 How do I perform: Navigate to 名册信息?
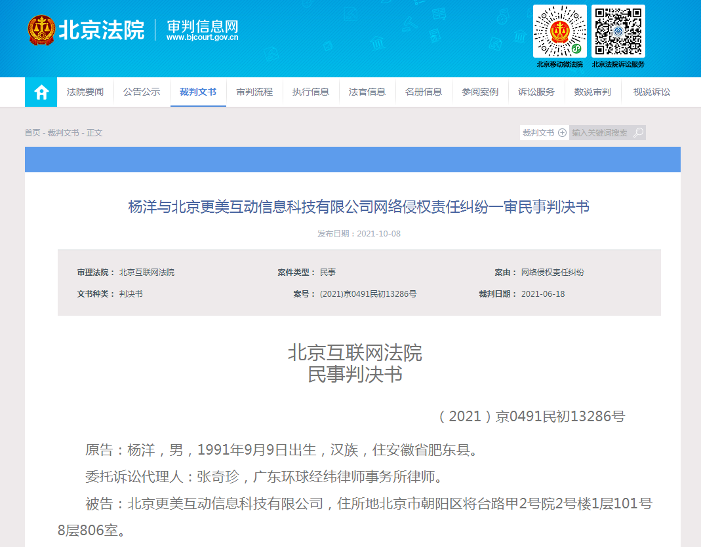(x=424, y=92)
